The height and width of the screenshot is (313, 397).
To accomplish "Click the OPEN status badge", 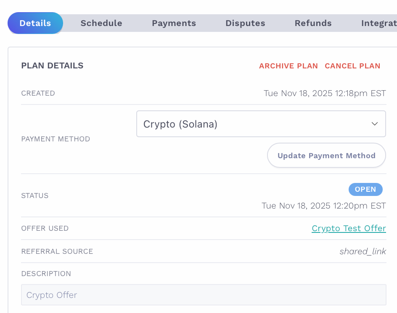I will click(x=365, y=189).
